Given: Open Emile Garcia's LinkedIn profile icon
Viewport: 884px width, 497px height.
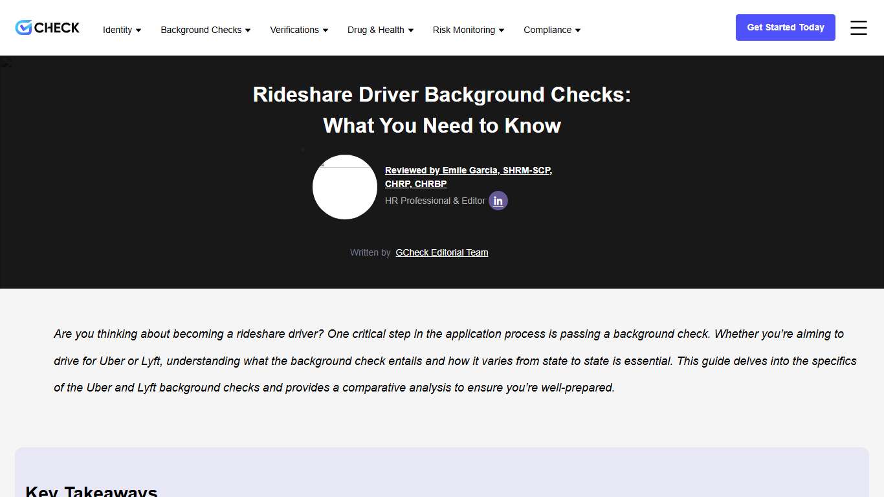Looking at the screenshot, I should pyautogui.click(x=498, y=201).
